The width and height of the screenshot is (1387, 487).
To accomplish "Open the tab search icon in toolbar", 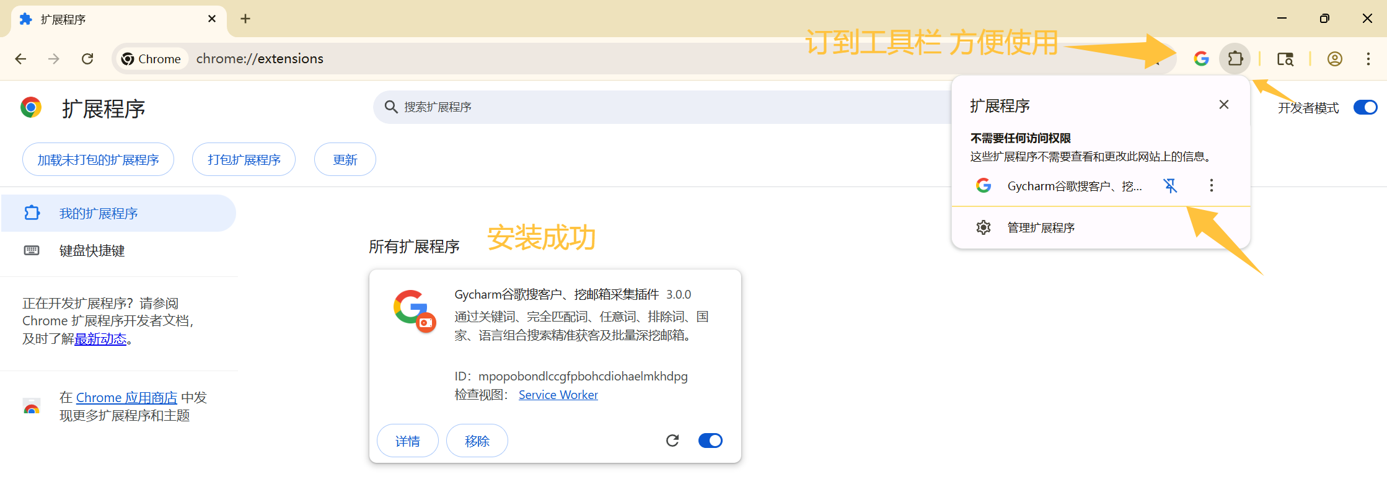I will [x=1285, y=59].
